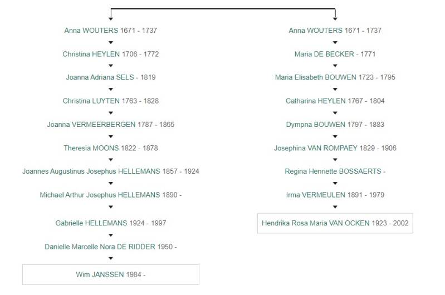The image size is (445, 295).
Task: Select Hendrika Rosa Maria VAN OCKEN box
Action: click(x=335, y=223)
